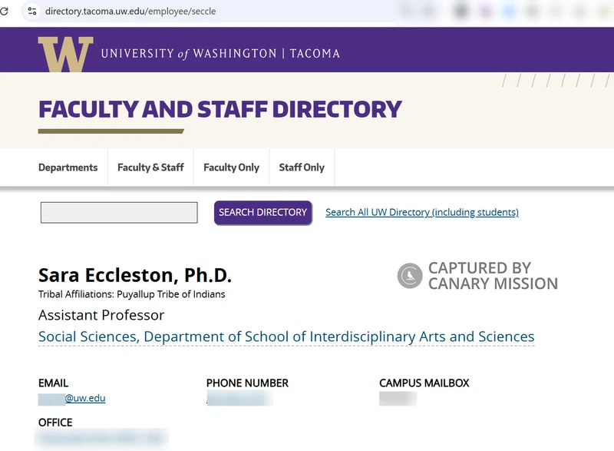
Task: Click the Sara Eccleston, Ph.D. name heading
Action: coord(135,275)
